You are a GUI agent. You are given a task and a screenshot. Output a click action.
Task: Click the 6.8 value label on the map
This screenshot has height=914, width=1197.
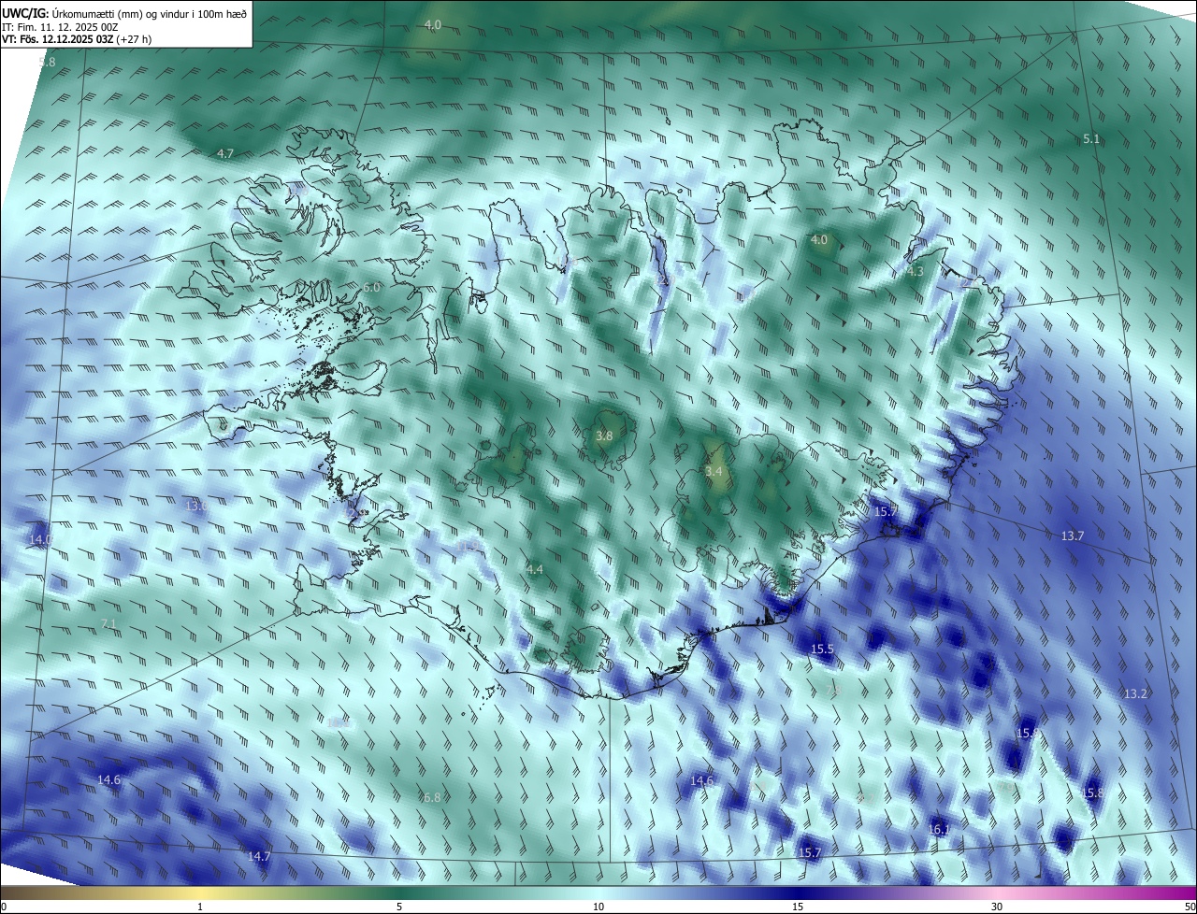pyautogui.click(x=431, y=798)
